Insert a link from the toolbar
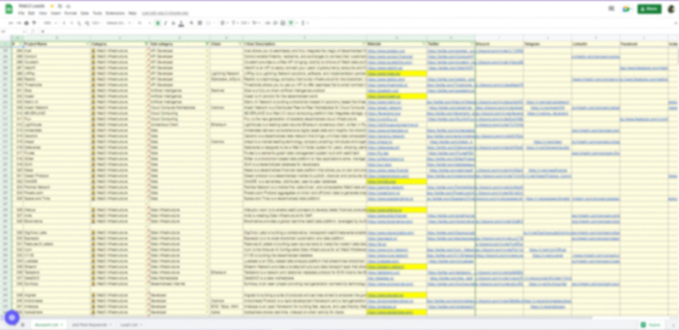 [268, 23]
